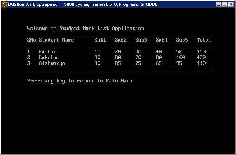Click kathir's total of 150

point(201,52)
